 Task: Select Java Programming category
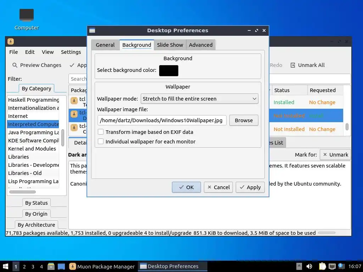(x=33, y=132)
